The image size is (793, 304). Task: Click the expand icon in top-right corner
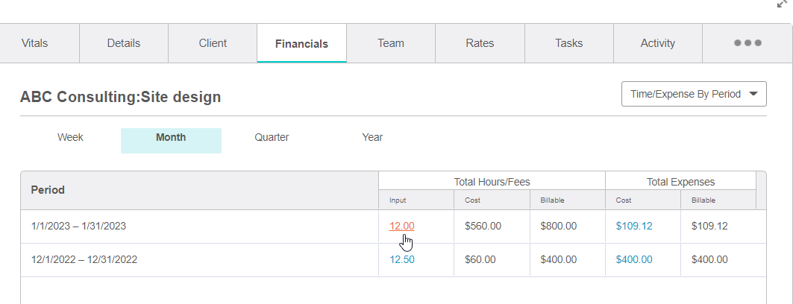pyautogui.click(x=781, y=4)
